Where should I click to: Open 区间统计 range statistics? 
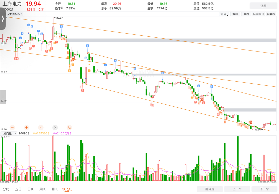pyautogui.click(x=258, y=14)
